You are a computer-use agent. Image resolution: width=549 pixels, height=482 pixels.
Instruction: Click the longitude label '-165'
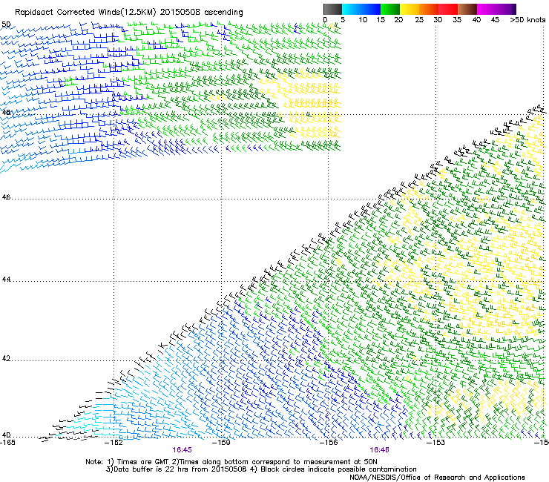click(7, 443)
